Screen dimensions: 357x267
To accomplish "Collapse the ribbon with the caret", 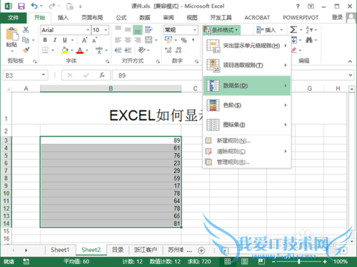I will (x=350, y=61).
